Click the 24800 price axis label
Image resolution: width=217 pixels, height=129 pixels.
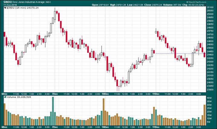click(210, 28)
